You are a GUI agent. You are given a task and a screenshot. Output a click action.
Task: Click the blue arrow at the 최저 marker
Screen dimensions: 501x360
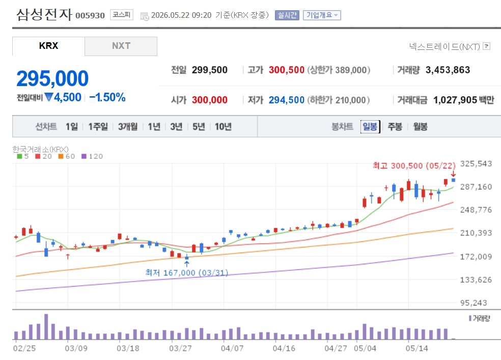[x=187, y=264]
